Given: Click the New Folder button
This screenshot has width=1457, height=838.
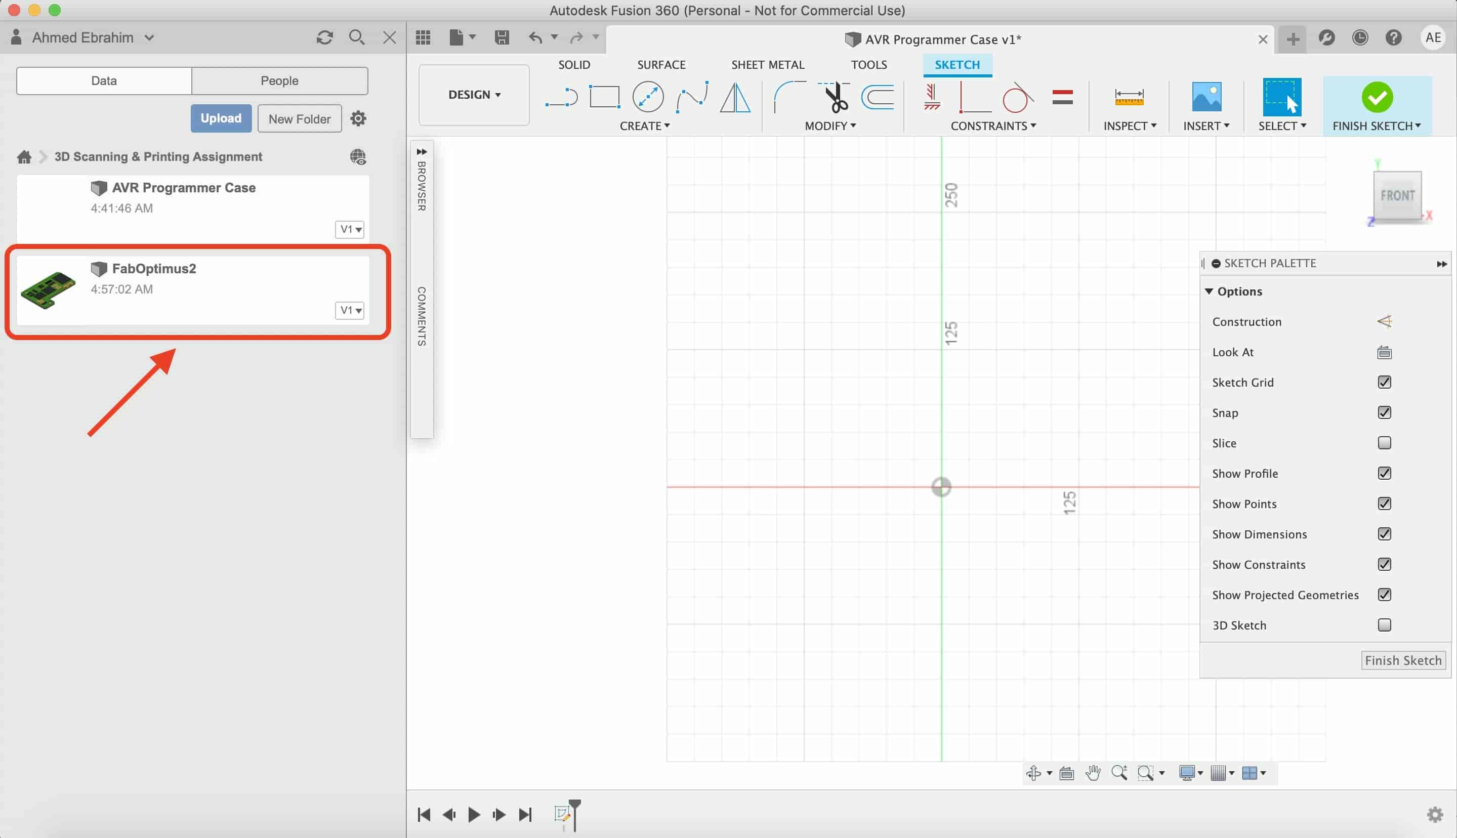Looking at the screenshot, I should [299, 118].
